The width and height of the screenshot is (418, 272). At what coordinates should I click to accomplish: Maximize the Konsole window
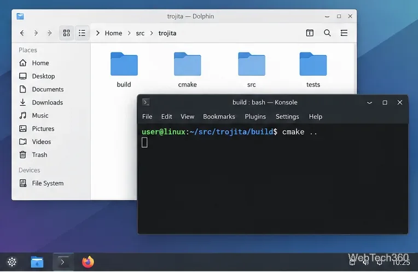[x=385, y=102]
